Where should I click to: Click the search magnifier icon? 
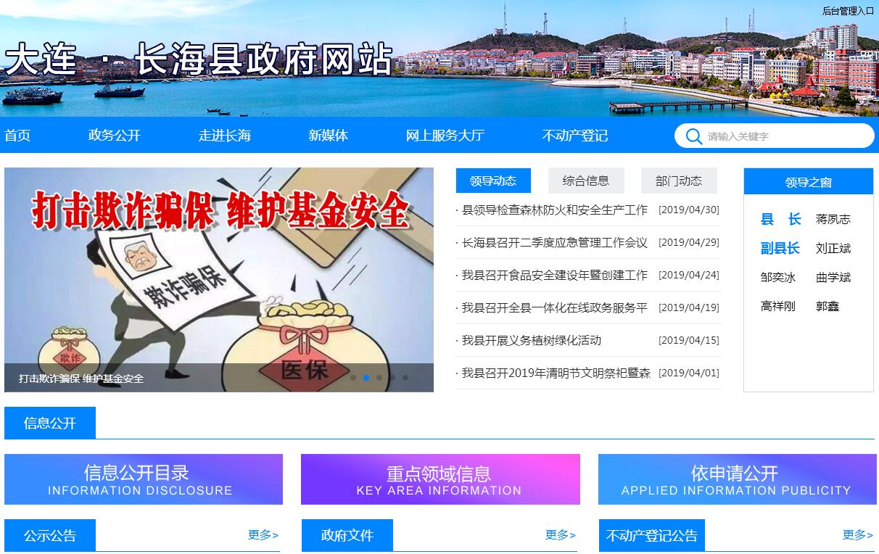694,136
